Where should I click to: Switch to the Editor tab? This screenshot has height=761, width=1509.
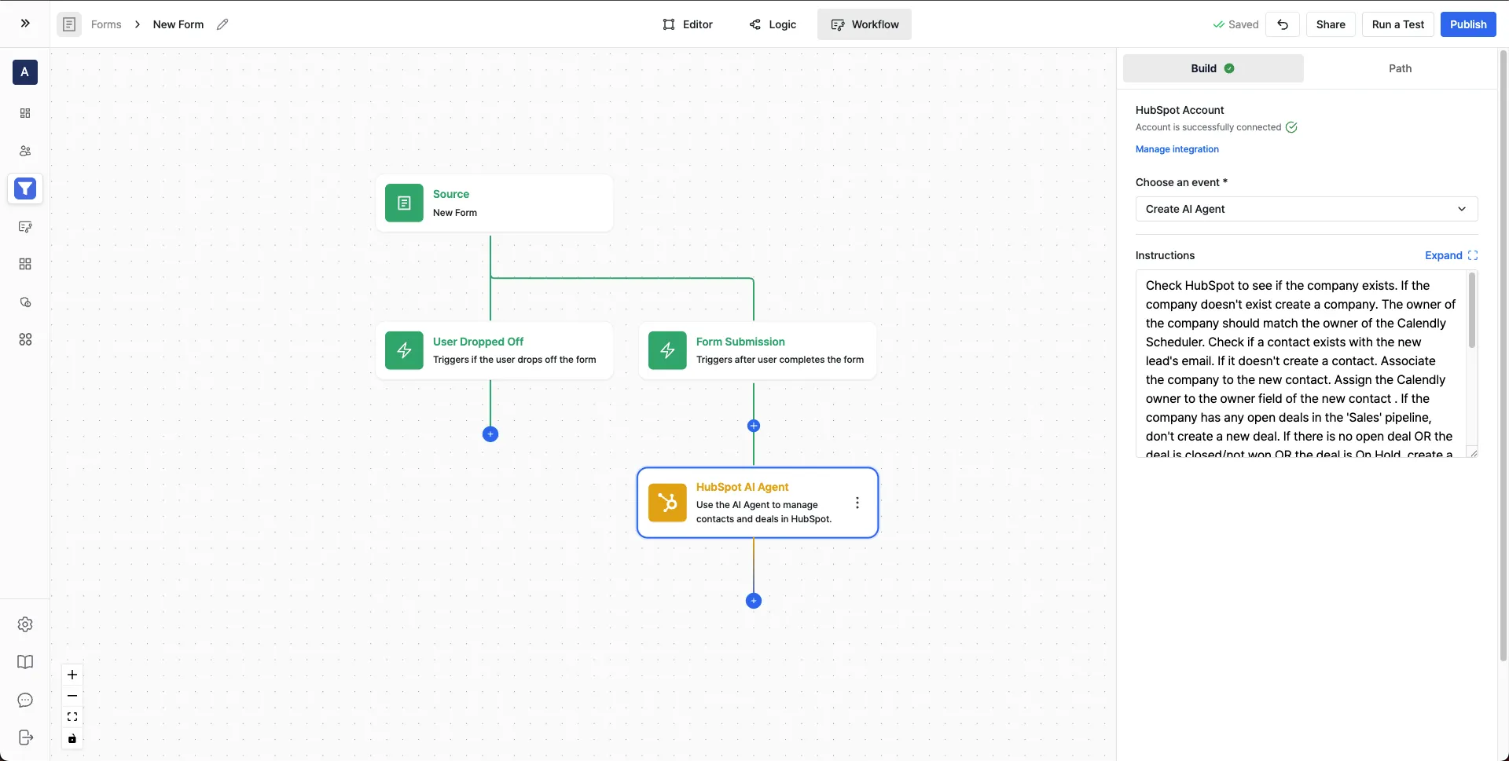point(688,24)
